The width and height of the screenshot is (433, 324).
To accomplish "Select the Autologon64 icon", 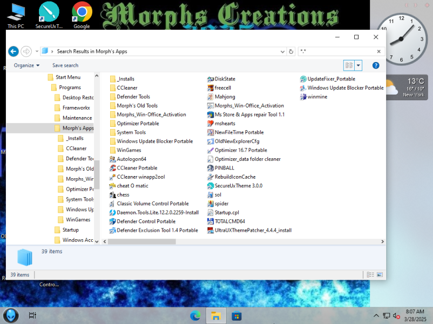I will coord(112,159).
